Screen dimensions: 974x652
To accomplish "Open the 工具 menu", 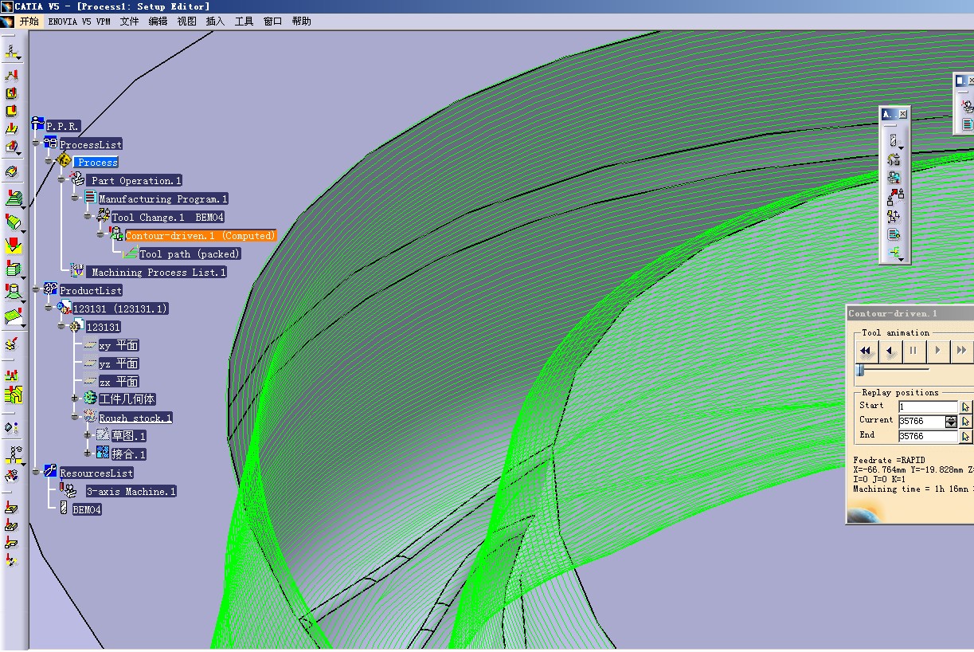I will [244, 22].
